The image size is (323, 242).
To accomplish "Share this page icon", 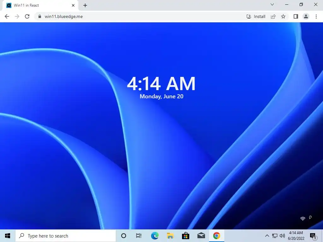I will (x=273, y=16).
